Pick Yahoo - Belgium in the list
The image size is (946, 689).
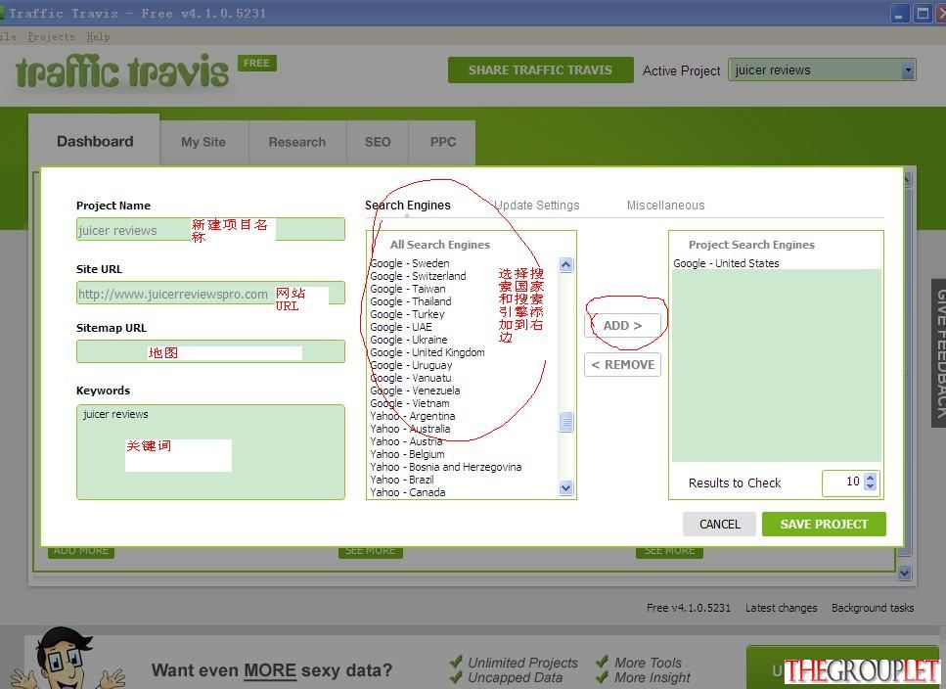(x=407, y=454)
